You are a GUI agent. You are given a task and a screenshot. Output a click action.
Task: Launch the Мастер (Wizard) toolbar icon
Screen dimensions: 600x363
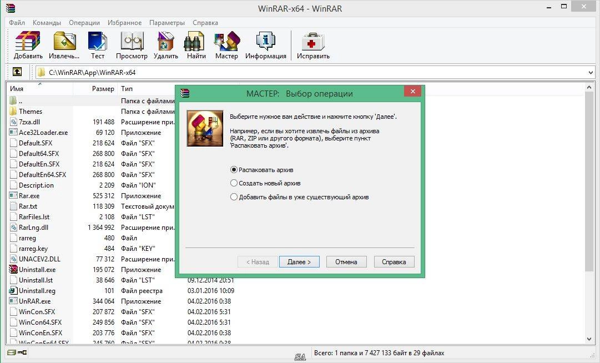coord(226,41)
